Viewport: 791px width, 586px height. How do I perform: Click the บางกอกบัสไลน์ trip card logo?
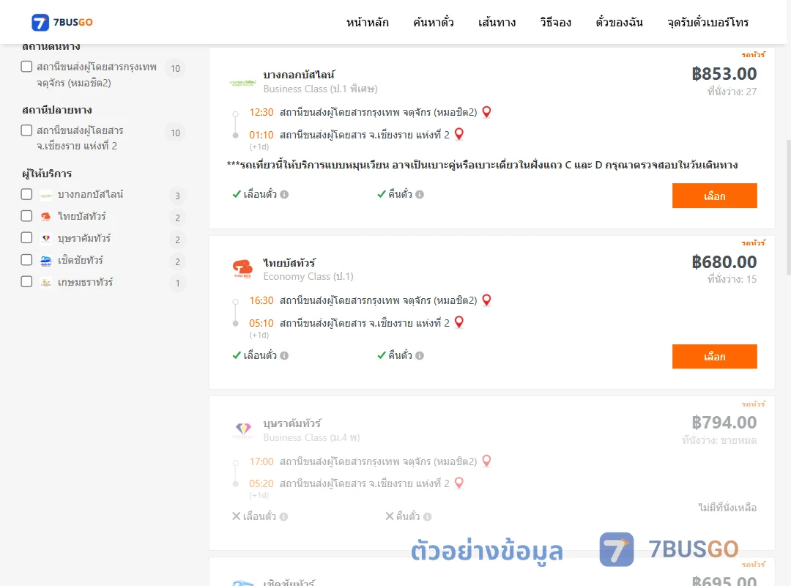[242, 82]
